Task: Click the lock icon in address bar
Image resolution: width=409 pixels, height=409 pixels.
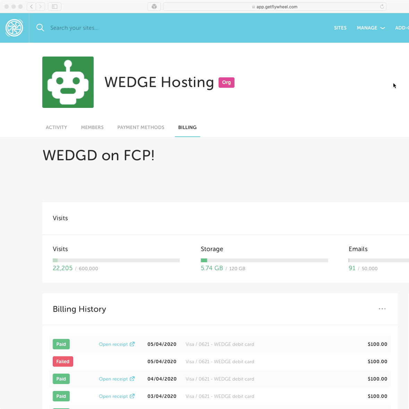Action: (253, 7)
